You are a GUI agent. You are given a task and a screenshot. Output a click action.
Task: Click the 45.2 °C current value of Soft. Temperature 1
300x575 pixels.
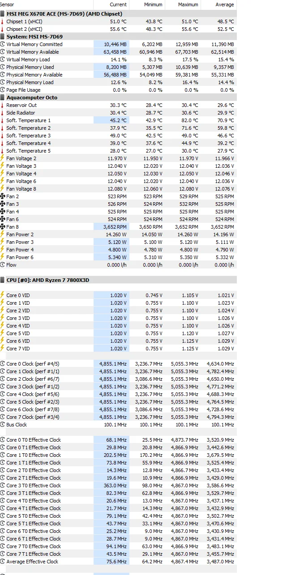[x=118, y=120]
